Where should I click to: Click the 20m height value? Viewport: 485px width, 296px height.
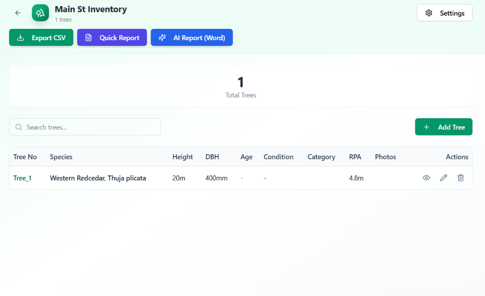click(x=179, y=178)
